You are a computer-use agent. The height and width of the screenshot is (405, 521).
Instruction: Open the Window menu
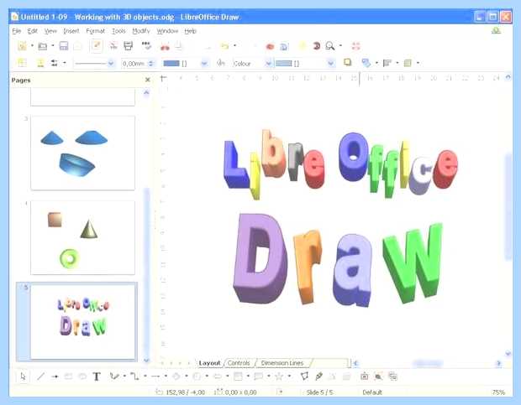point(167,31)
